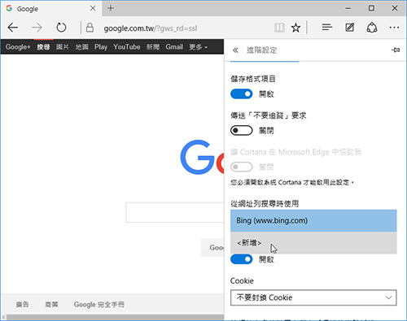
Task: Click the partially visible Google search button
Action: pyautogui.click(x=212, y=248)
